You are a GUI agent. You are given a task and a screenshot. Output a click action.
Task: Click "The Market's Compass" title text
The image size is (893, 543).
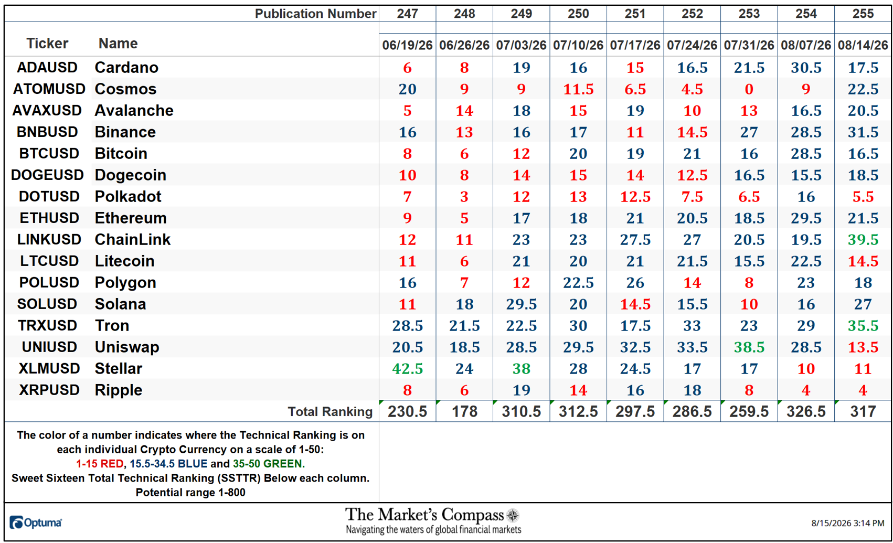pyautogui.click(x=424, y=515)
